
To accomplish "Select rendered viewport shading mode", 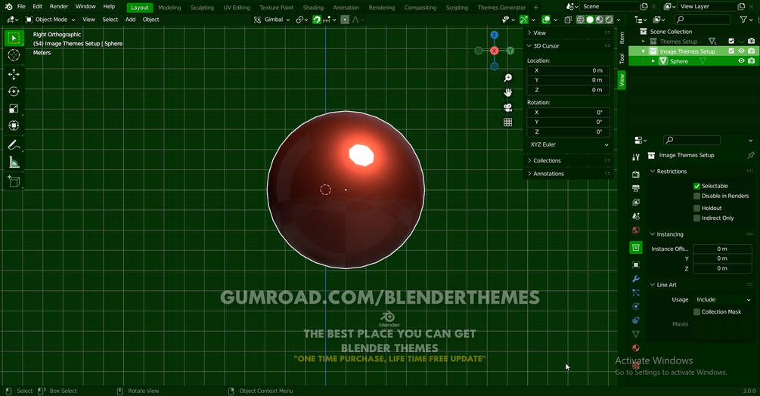I will click(610, 20).
